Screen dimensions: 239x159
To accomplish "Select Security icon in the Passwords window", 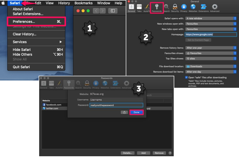I will (87, 85).
